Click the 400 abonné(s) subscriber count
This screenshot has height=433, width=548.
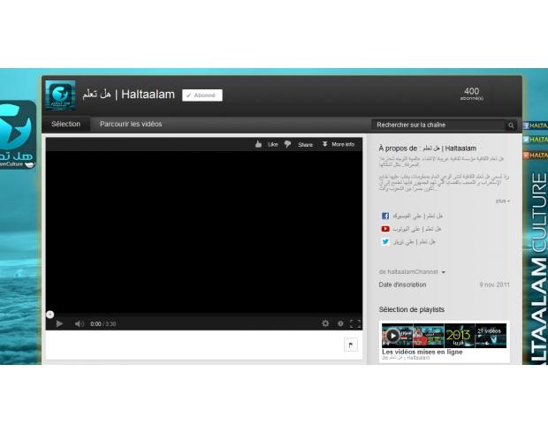[x=471, y=94]
